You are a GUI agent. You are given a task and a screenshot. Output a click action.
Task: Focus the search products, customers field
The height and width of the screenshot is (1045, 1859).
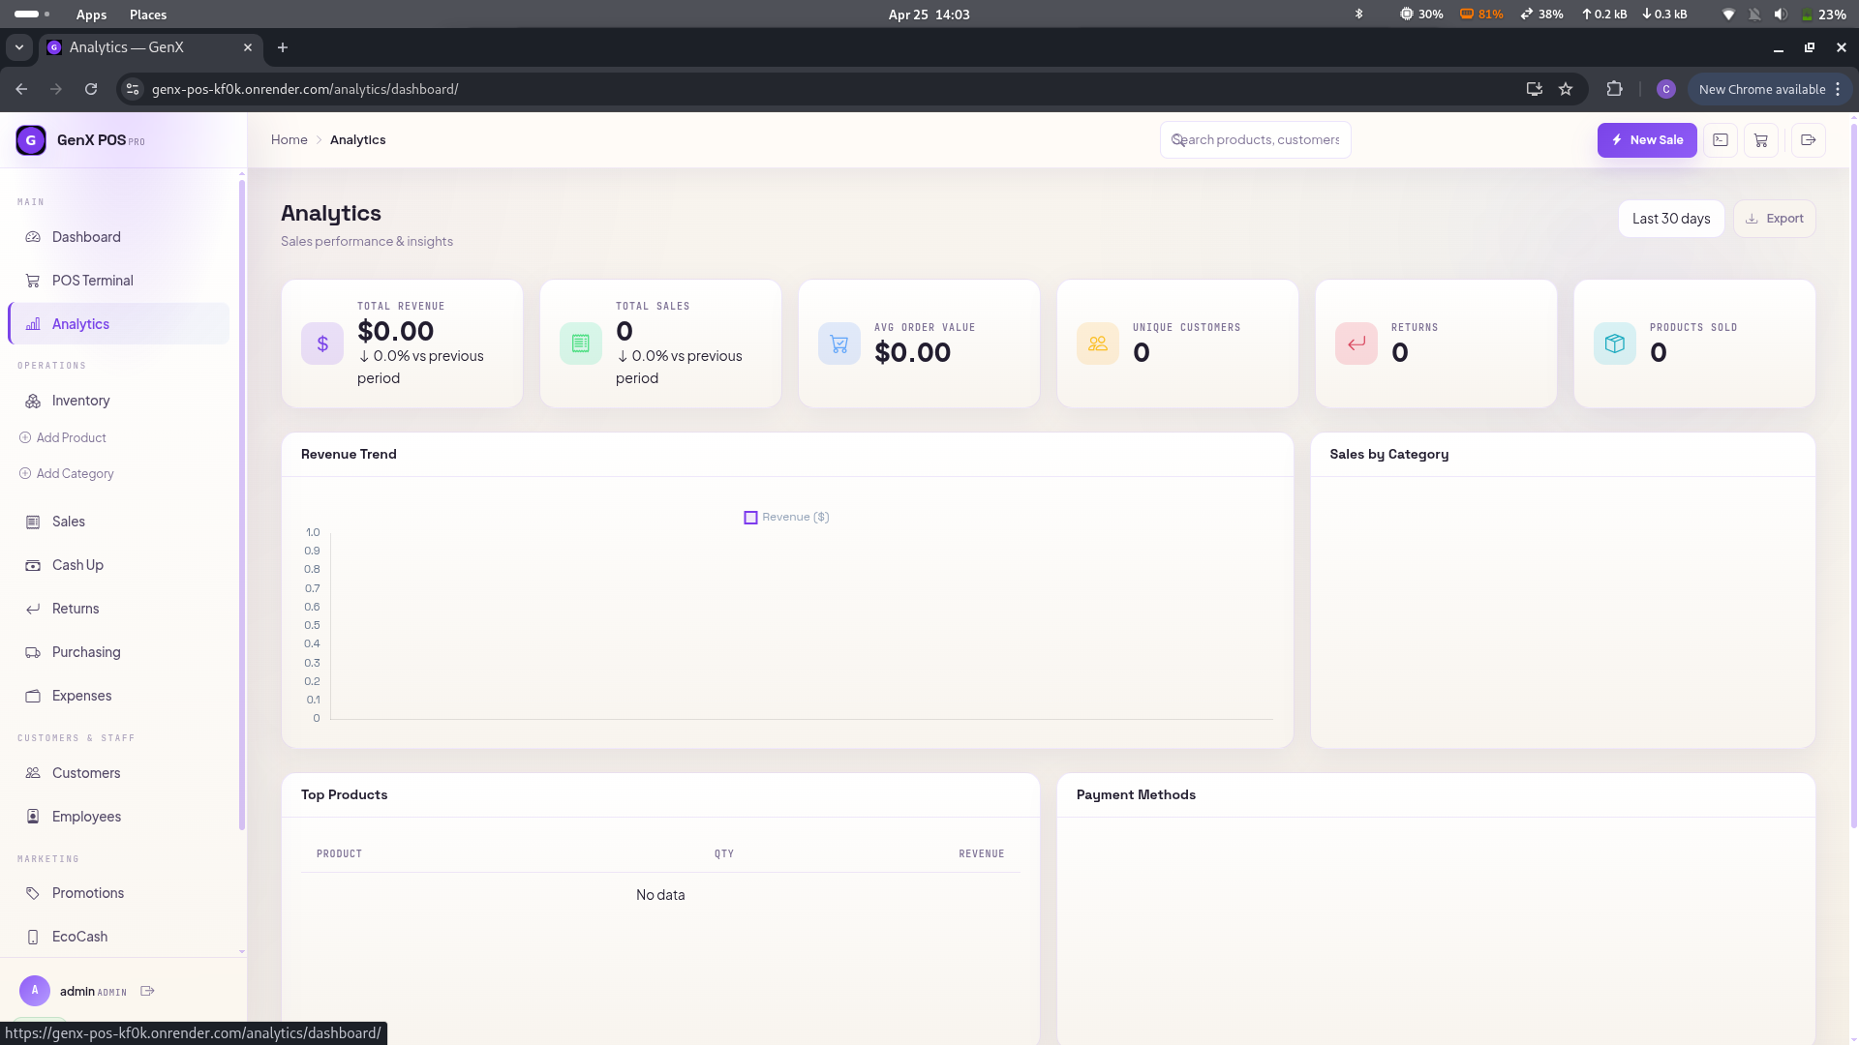coord(1255,140)
